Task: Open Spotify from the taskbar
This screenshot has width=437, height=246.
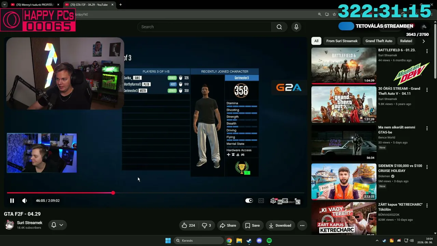Action: pos(269,241)
